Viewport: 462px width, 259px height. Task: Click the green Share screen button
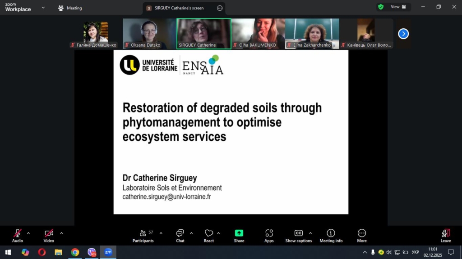[239, 235]
